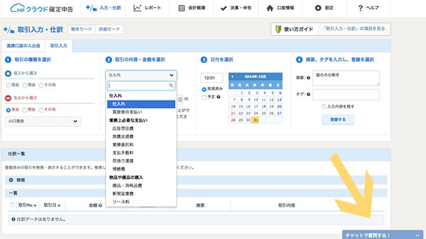Viewport: 426px width, 239px height.
Task: Choose 業務委託料 option
Action: point(141,145)
